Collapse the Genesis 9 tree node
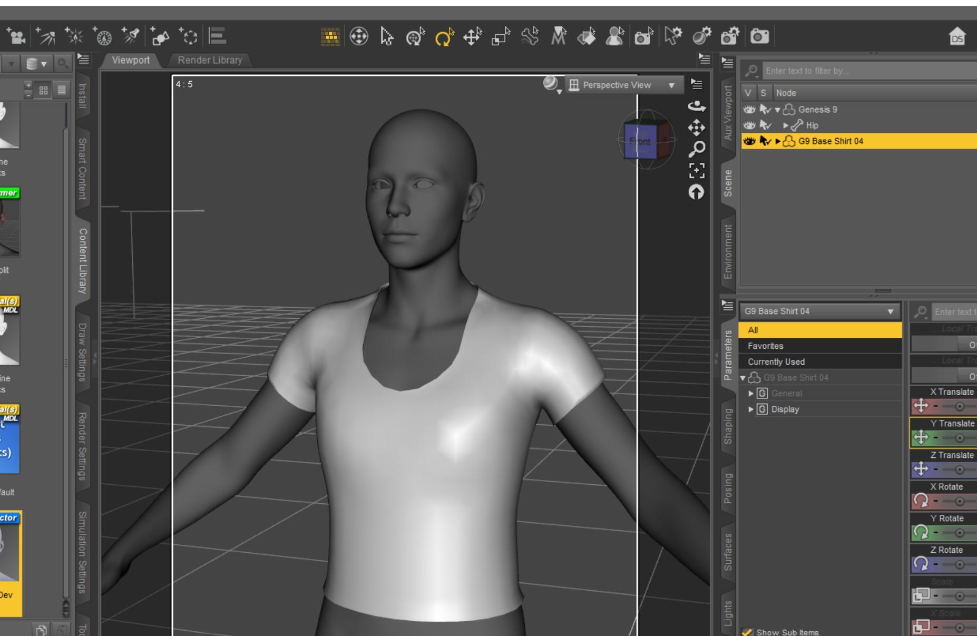Image resolution: width=977 pixels, height=636 pixels. 777,110
